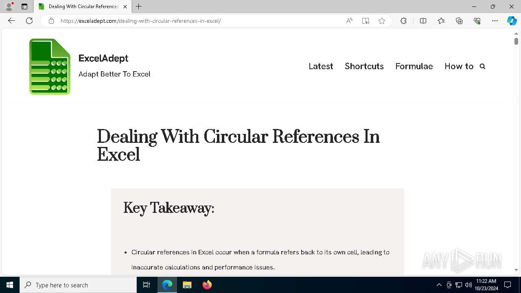Open the clock and date flyout
The height and width of the screenshot is (293, 521).
(486, 285)
